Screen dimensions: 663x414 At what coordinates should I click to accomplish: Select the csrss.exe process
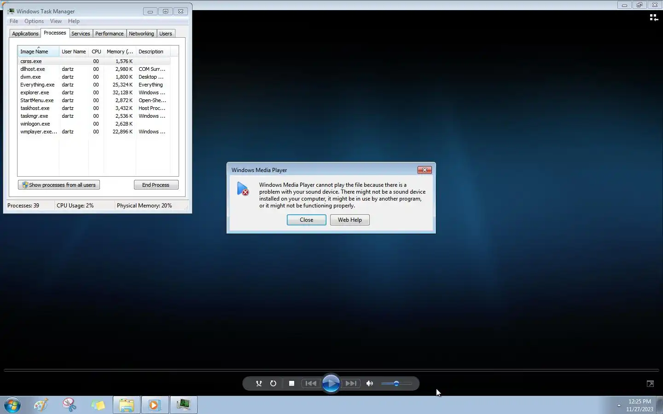click(x=94, y=61)
